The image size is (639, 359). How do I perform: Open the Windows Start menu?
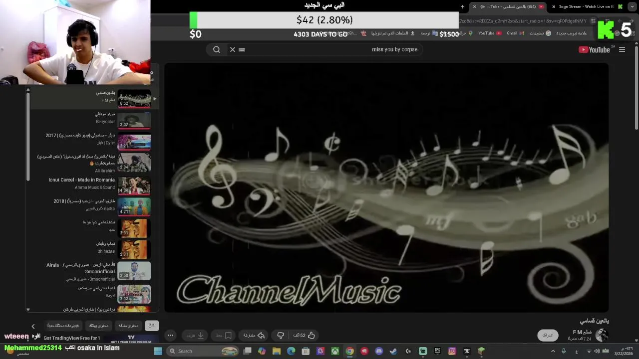[x=158, y=351]
